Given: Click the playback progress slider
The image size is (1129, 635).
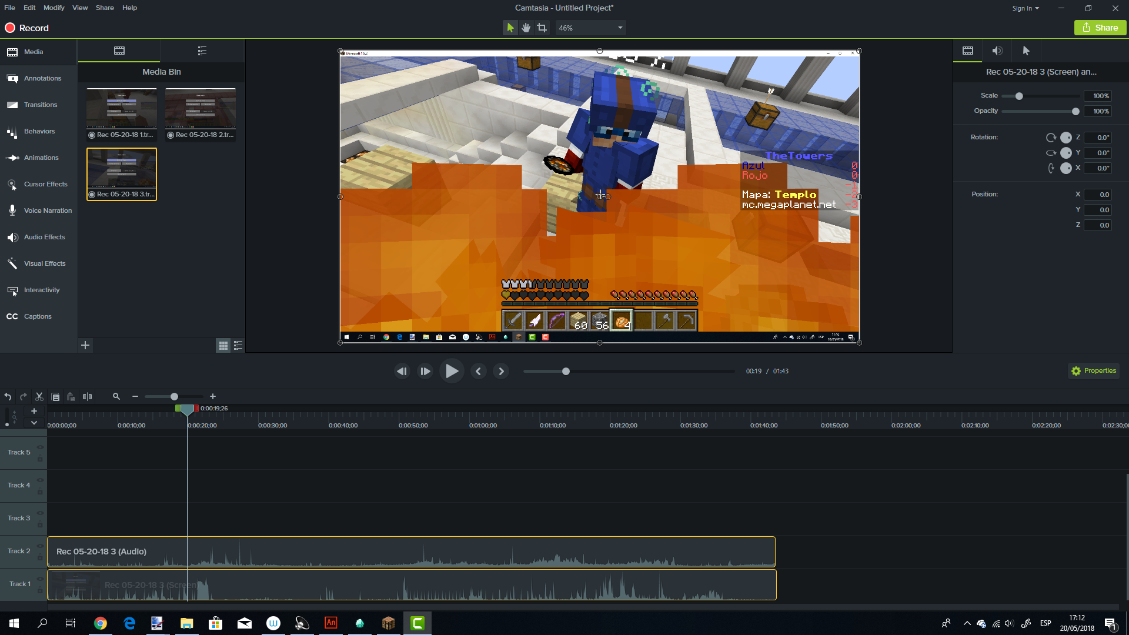Looking at the screenshot, I should [629, 371].
